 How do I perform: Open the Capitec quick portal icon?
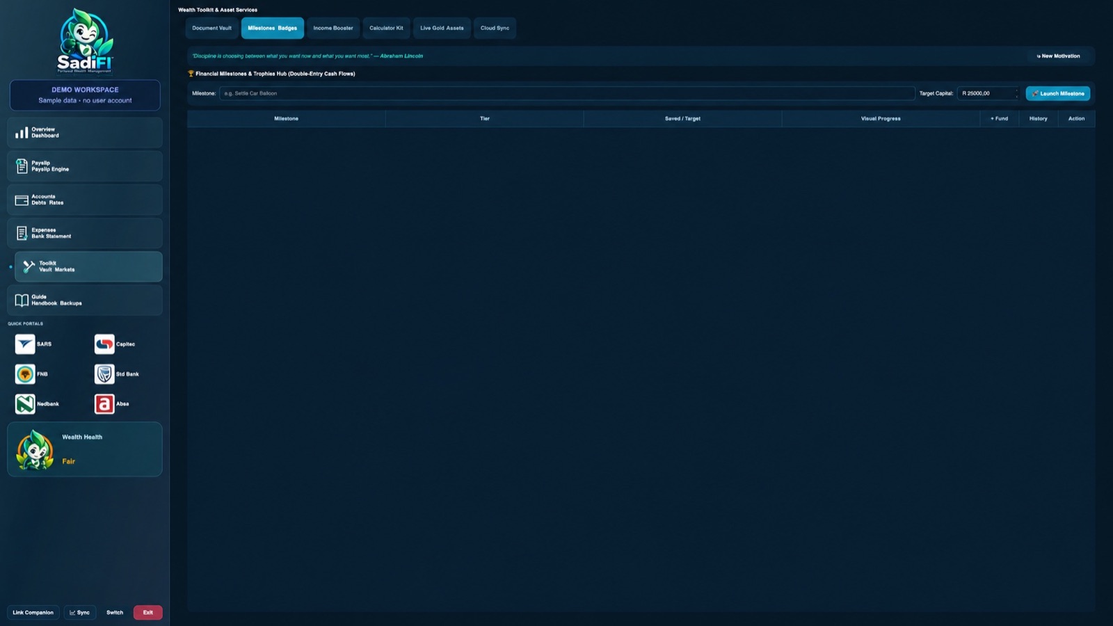[104, 344]
